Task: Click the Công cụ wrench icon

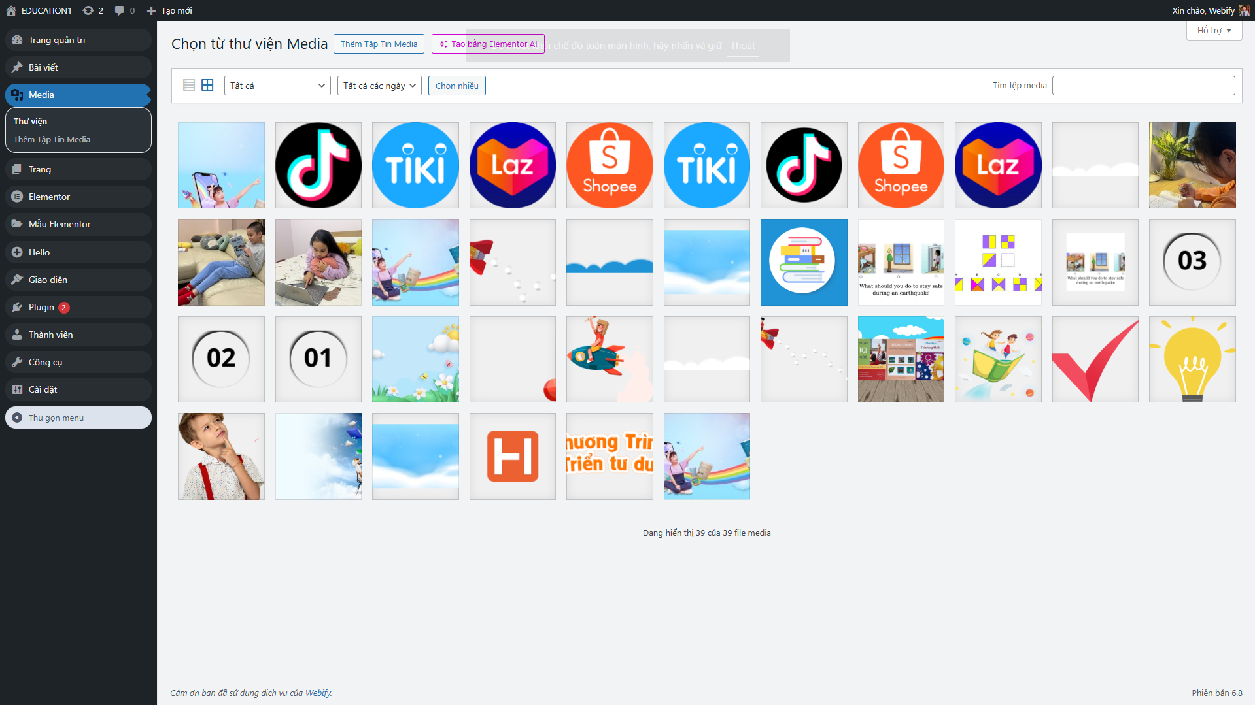Action: (17, 362)
